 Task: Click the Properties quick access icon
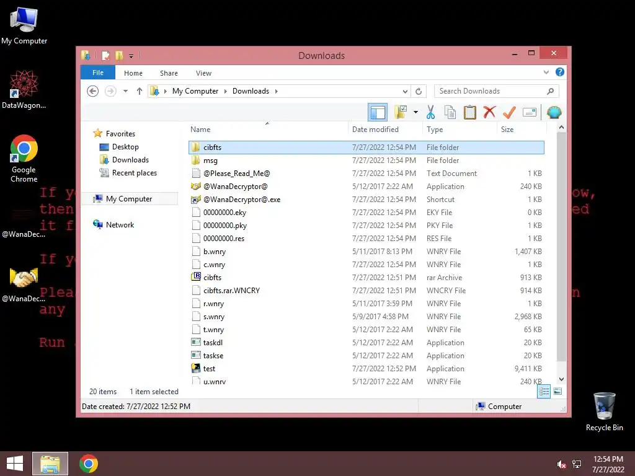pyautogui.click(x=105, y=55)
